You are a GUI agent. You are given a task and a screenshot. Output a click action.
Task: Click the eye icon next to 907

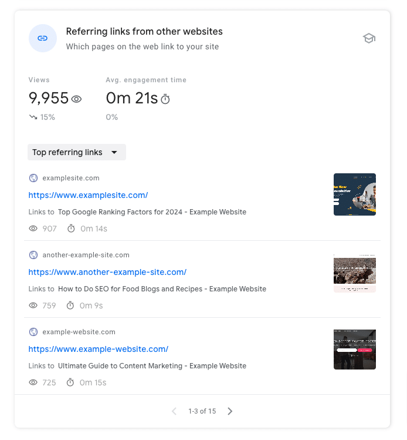click(x=33, y=229)
